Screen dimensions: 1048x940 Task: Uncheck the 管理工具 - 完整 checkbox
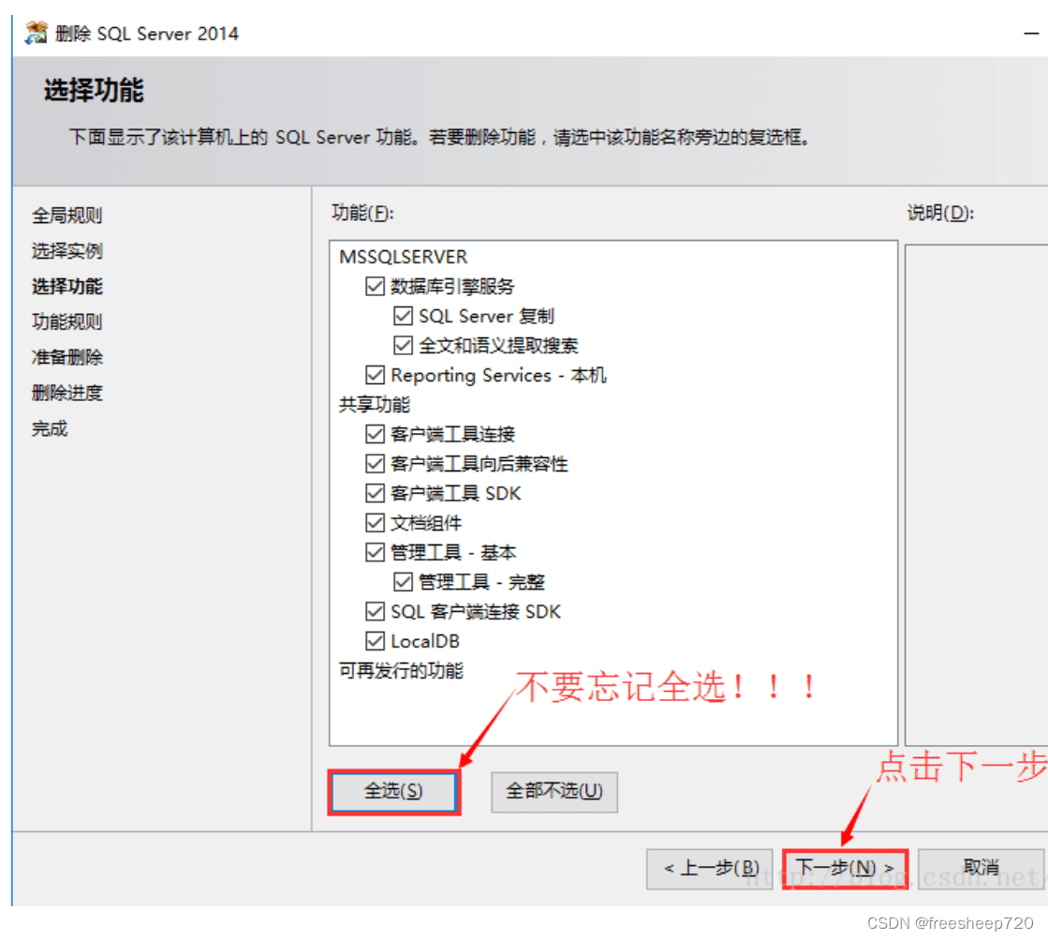pyautogui.click(x=403, y=582)
